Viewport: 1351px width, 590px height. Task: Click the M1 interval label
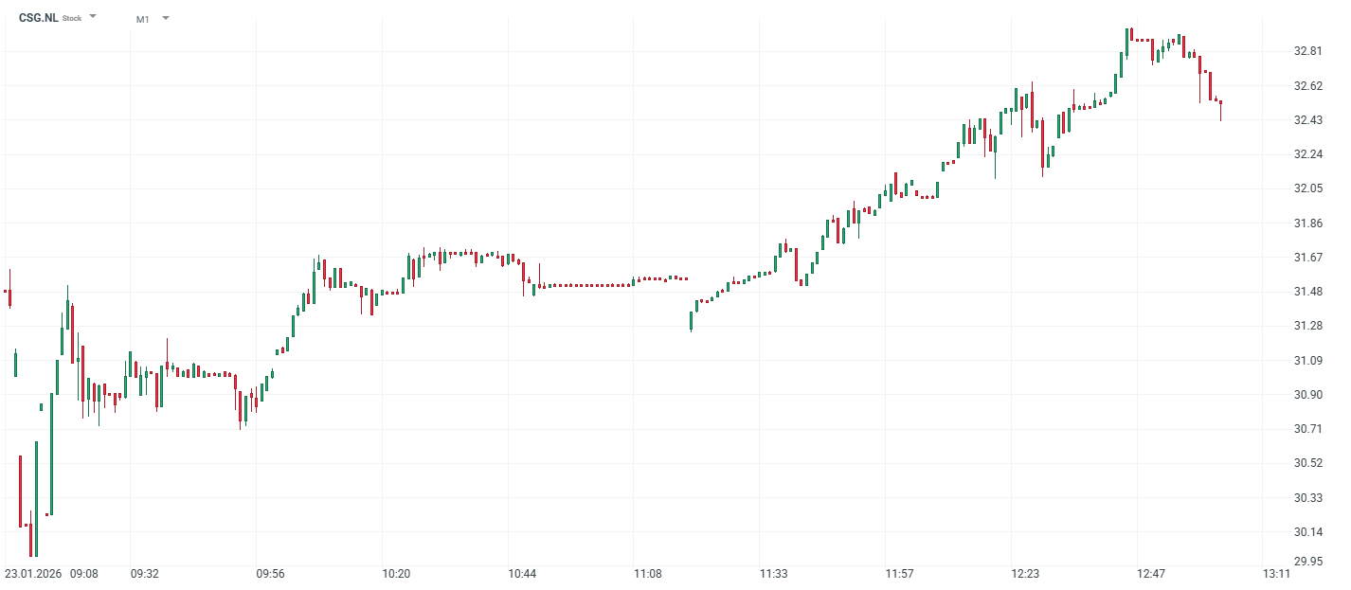143,19
